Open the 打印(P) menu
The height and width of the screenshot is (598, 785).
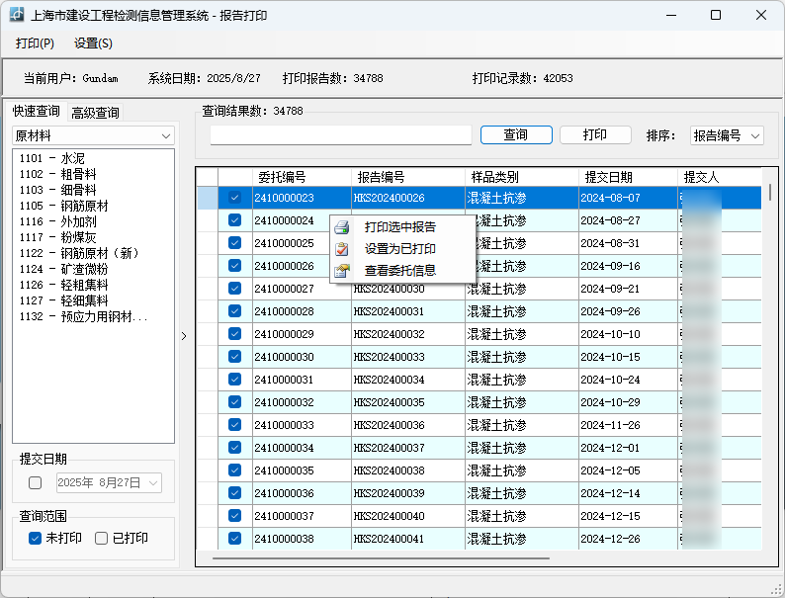(35, 43)
